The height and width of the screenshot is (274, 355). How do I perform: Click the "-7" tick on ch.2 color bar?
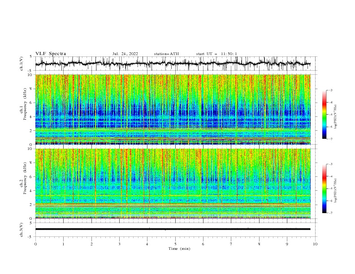pos(330,213)
